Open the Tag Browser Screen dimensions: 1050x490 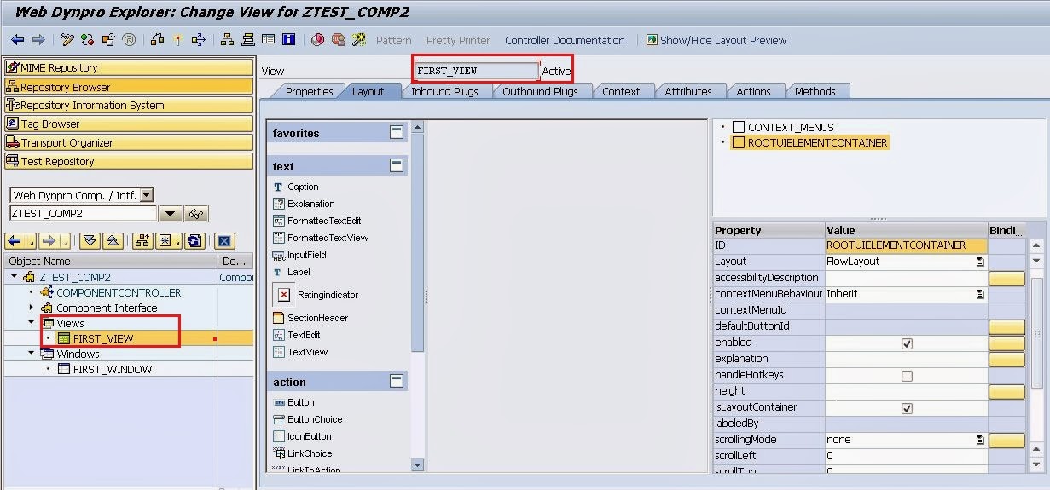click(129, 124)
